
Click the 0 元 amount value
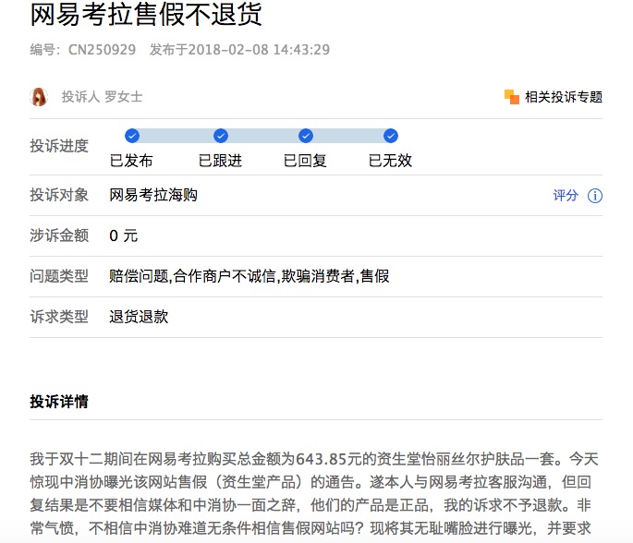pyautogui.click(x=124, y=235)
